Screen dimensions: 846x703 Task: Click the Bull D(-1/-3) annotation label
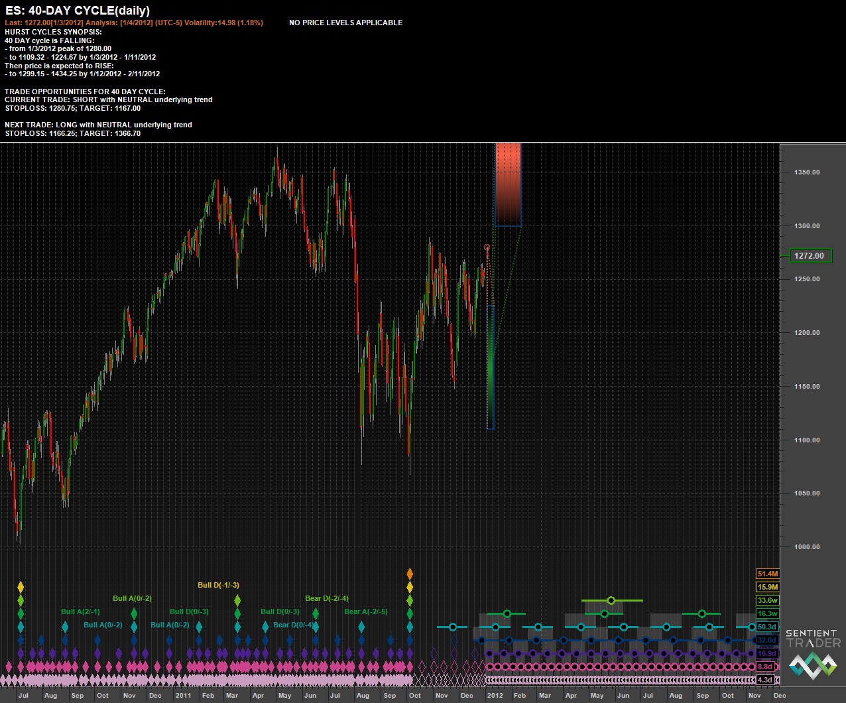tap(218, 585)
